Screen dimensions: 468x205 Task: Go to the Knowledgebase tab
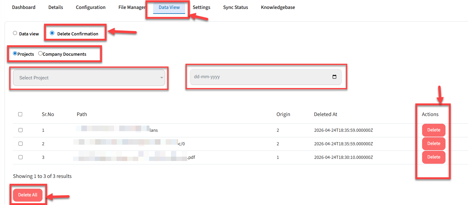pyautogui.click(x=278, y=7)
